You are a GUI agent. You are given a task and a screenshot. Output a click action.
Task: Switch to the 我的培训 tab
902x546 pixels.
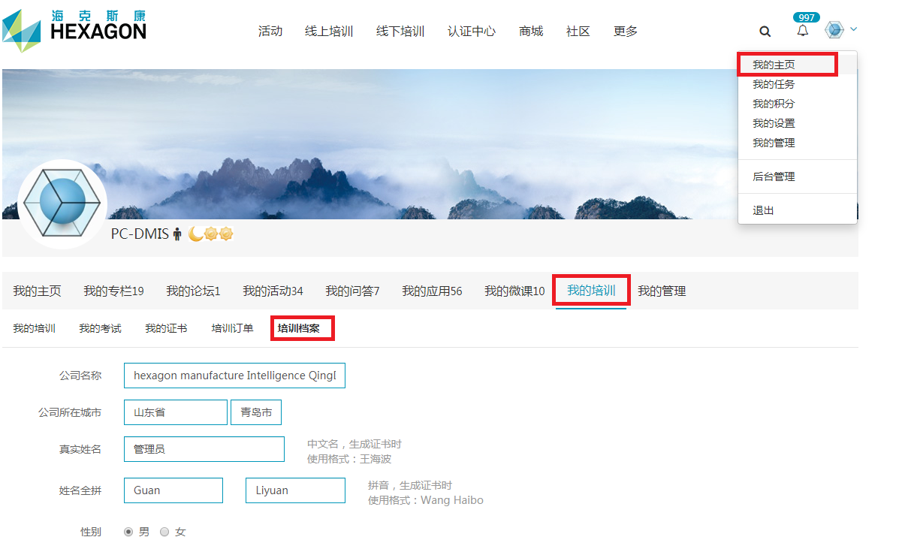[591, 291]
